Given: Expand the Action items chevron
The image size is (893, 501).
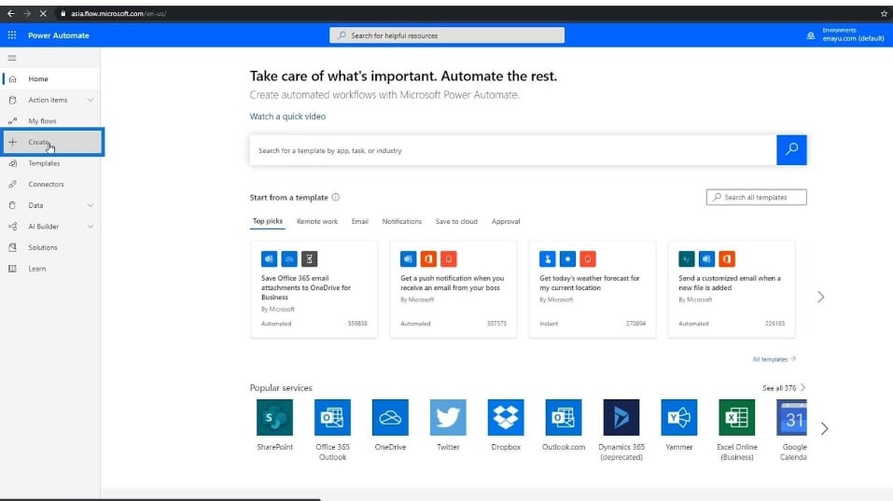Looking at the screenshot, I should (x=90, y=100).
